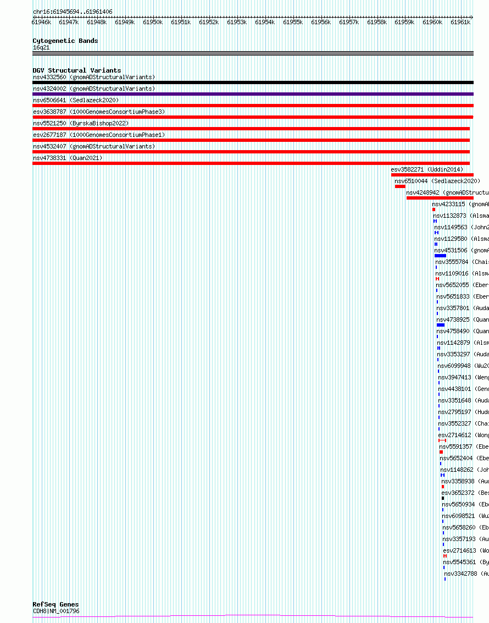Viewport: 489px width, 623px height.
Task: Open variant nsv5651833 label
Action: click(463, 296)
